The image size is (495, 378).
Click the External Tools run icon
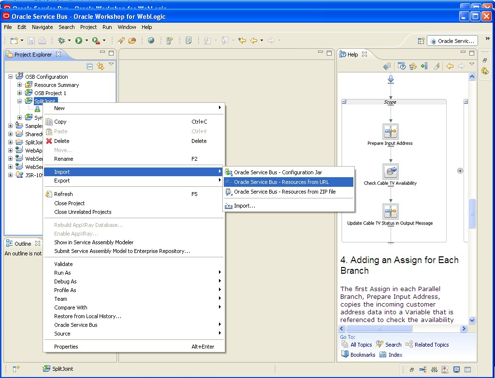pos(96,41)
